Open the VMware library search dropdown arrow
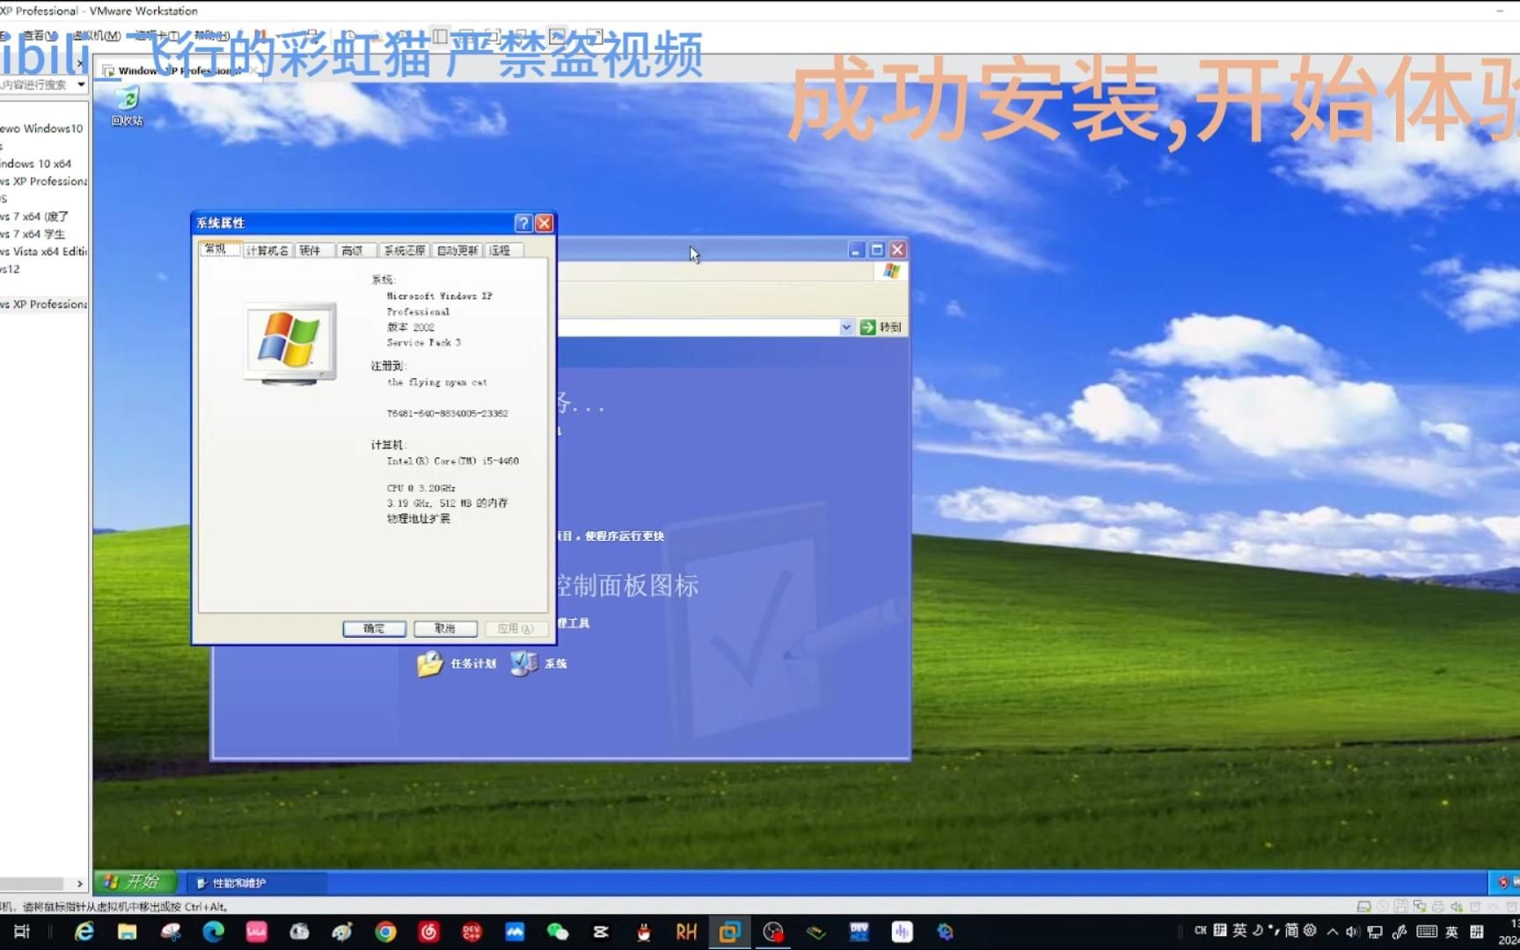This screenshot has height=950, width=1520. tap(81, 85)
